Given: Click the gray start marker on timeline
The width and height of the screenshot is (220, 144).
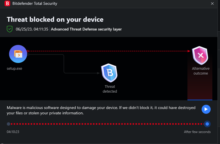Looking at the screenshot, I should click(8, 124).
